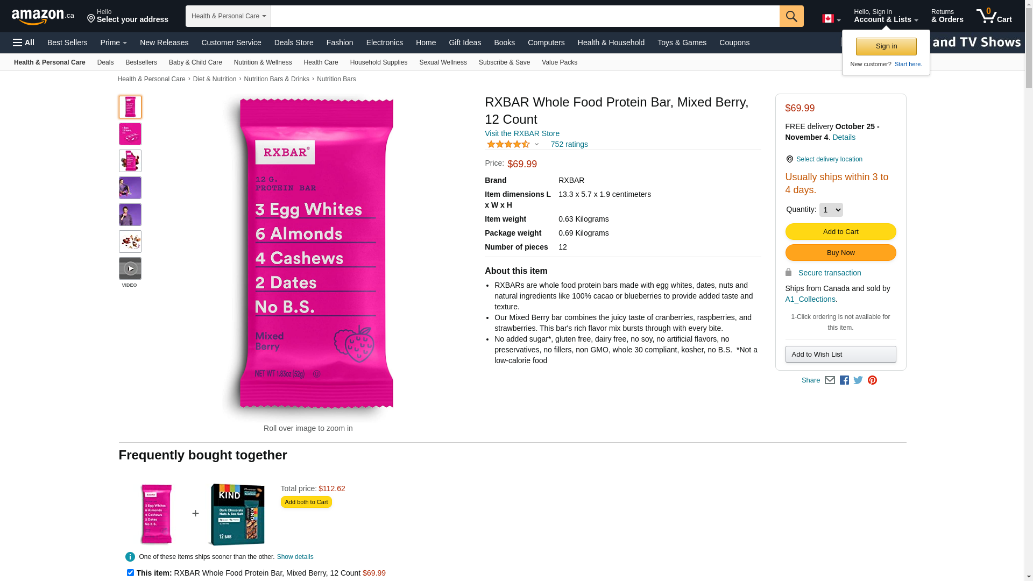Share product on Pinterest icon
The image size is (1033, 581).
872,380
